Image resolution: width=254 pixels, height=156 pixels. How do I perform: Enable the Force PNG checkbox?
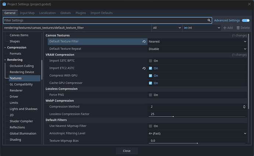pyautogui.click(x=151, y=95)
